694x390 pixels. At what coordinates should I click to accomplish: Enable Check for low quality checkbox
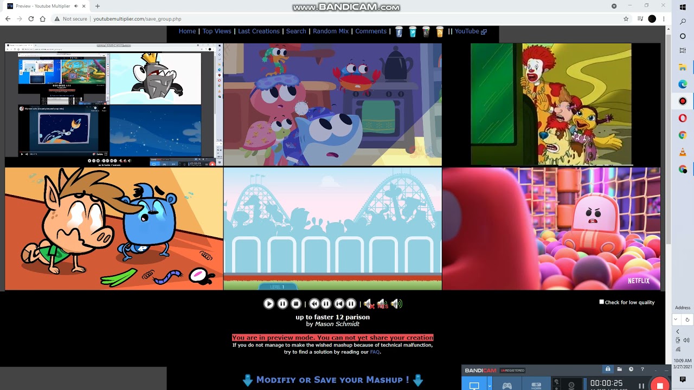[x=601, y=302]
